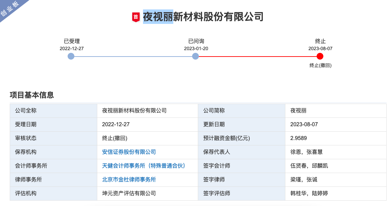Select the red 终止 timeline node
Image resolution: width=392 pixels, height=206 pixels.
click(x=320, y=56)
